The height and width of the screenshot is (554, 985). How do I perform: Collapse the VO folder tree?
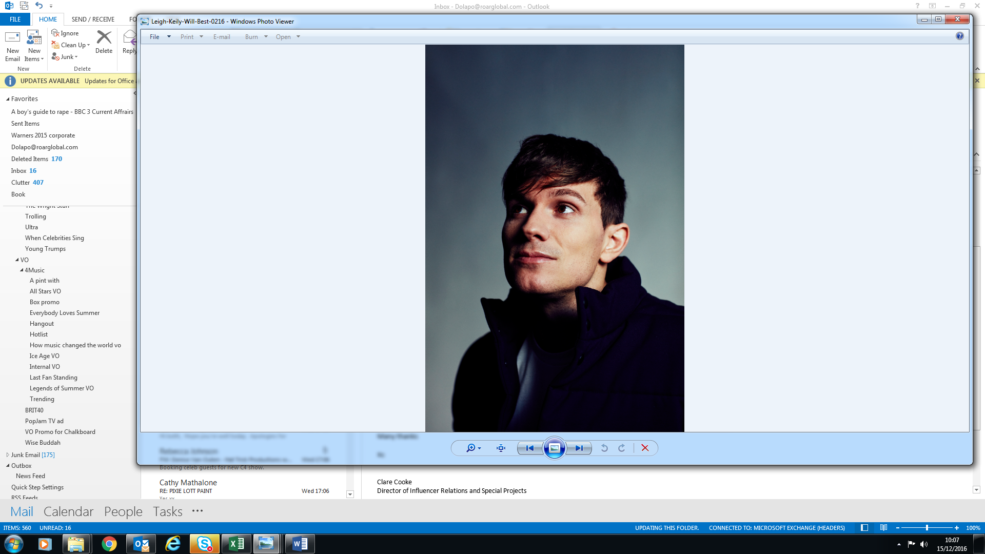(x=17, y=260)
